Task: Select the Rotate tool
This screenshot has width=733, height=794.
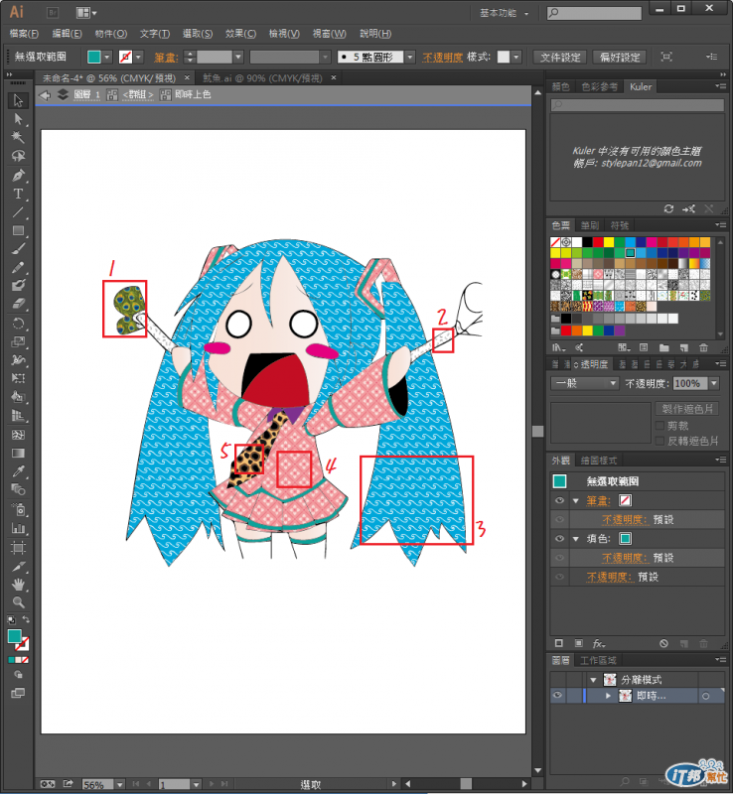Action: tap(18, 325)
